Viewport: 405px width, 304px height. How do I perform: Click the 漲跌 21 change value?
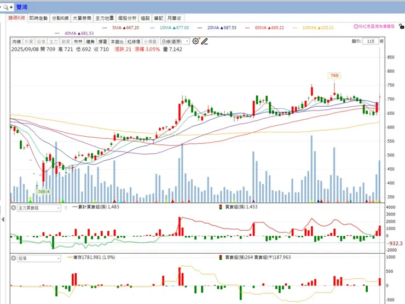[x=123, y=49]
